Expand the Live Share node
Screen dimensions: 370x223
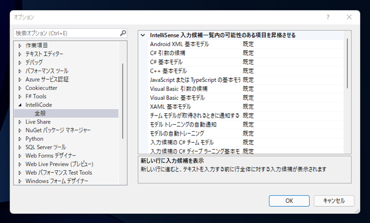pyautogui.click(x=20, y=122)
